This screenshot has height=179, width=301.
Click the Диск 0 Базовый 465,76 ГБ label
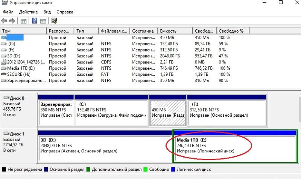(19, 110)
